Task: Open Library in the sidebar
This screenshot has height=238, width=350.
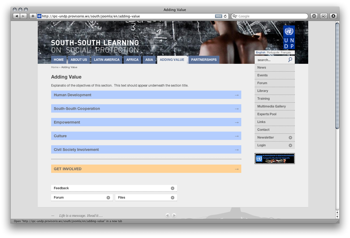Action: click(275, 91)
